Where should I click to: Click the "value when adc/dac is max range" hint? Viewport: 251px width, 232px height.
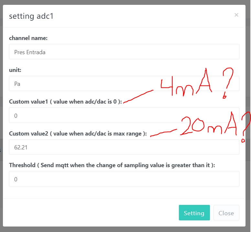click(97, 134)
